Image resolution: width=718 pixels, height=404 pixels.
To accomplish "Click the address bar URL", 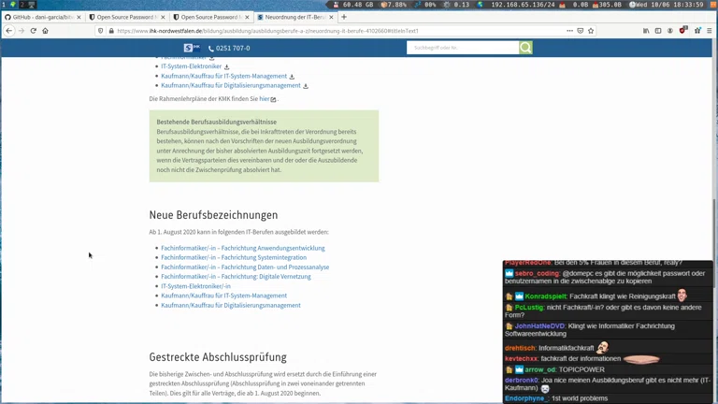I will 267,31.
